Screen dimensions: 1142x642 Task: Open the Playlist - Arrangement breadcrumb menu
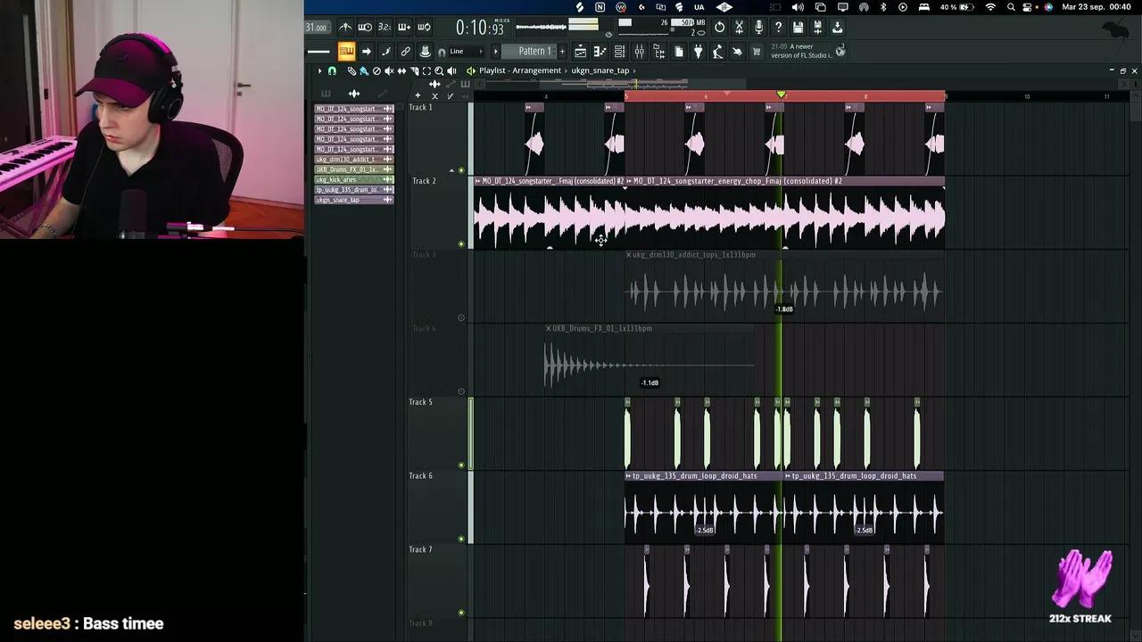pyautogui.click(x=520, y=70)
